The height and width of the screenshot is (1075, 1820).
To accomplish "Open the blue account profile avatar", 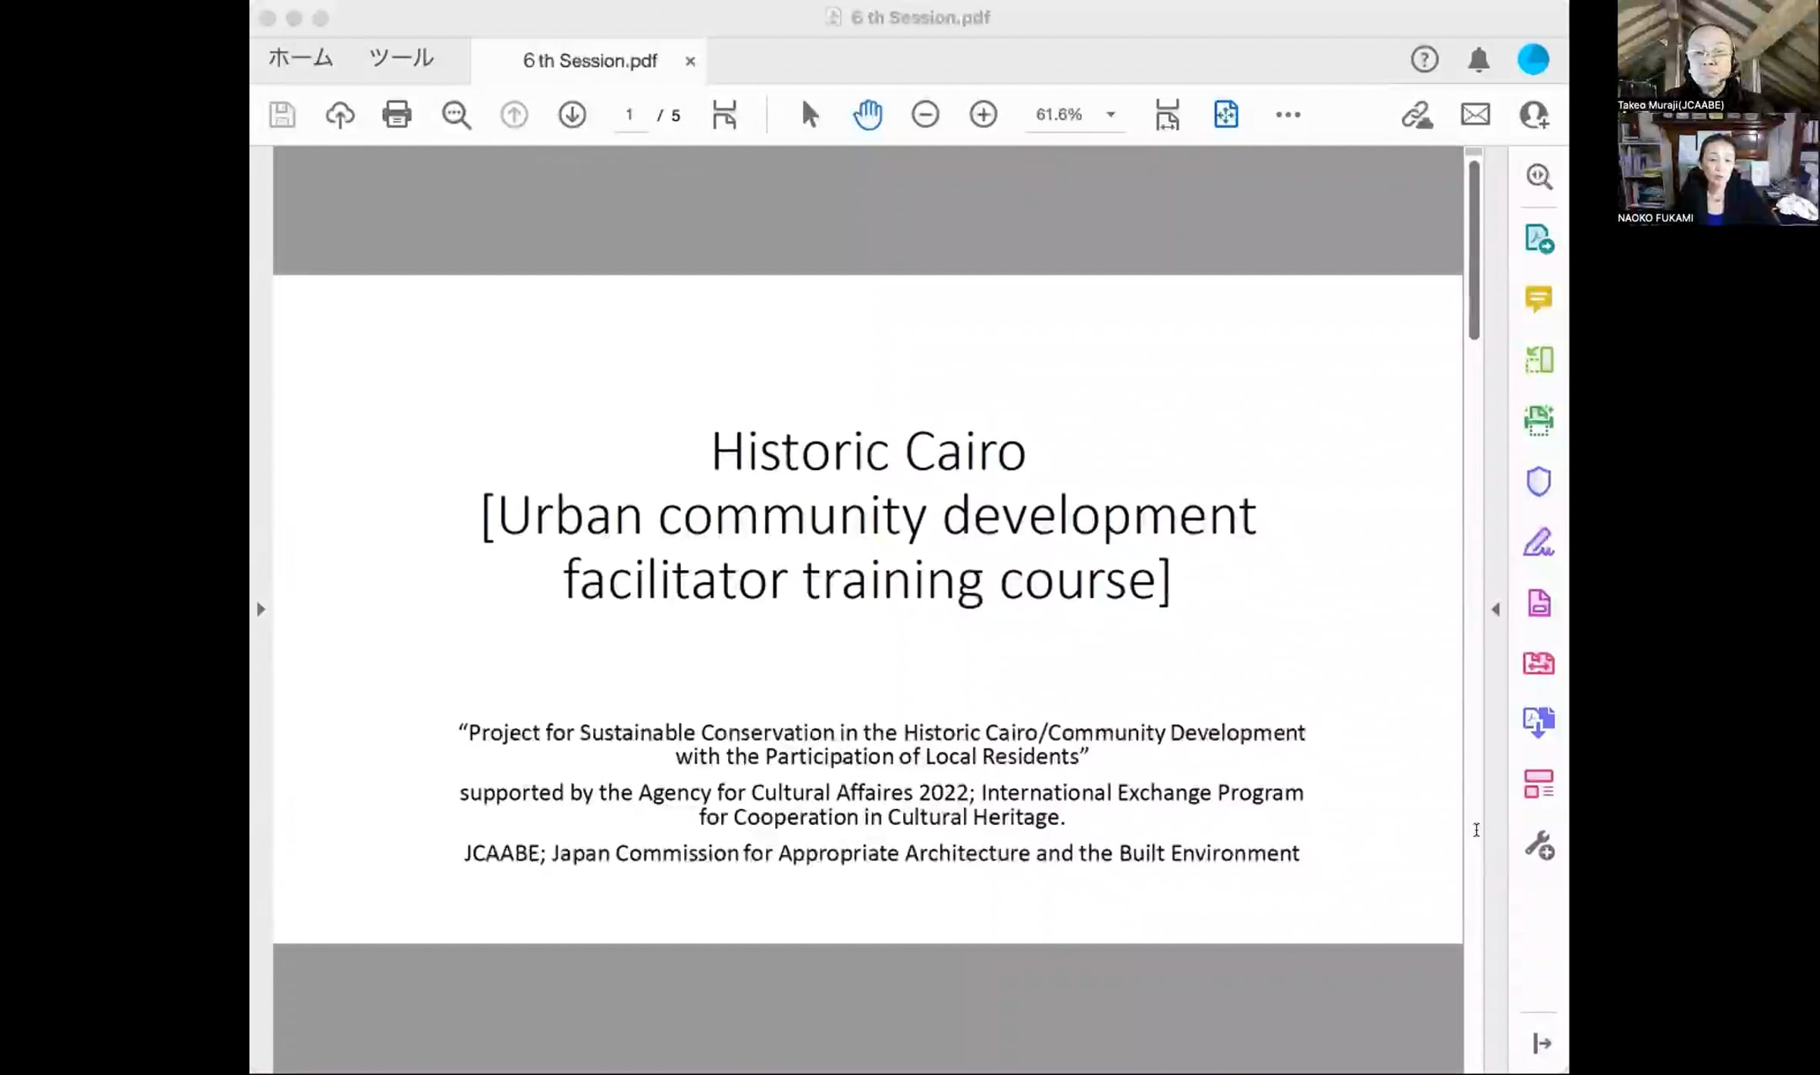I will click(x=1533, y=59).
